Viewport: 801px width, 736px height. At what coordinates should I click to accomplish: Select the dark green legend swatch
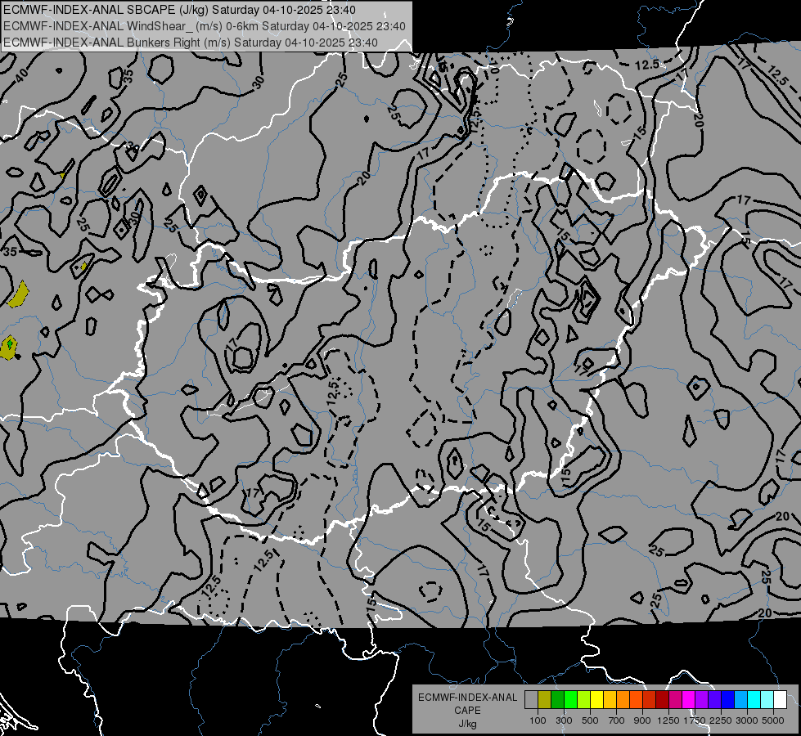pos(557,700)
